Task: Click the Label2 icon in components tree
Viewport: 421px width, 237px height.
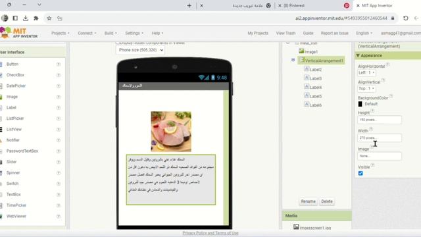Action: pos(307,68)
